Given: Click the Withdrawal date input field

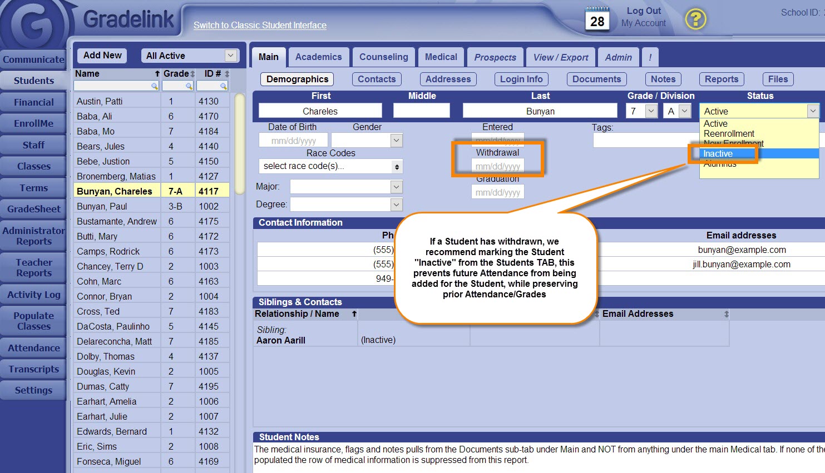Looking at the screenshot, I should 497,166.
